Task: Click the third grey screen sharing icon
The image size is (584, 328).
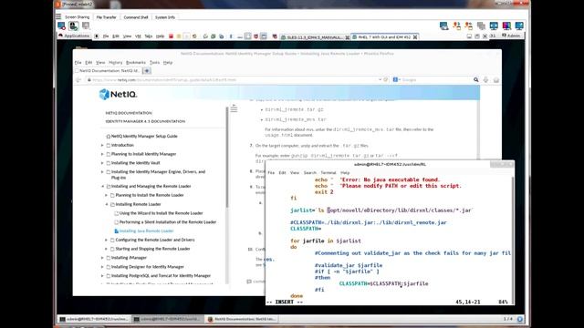Action: (x=86, y=26)
